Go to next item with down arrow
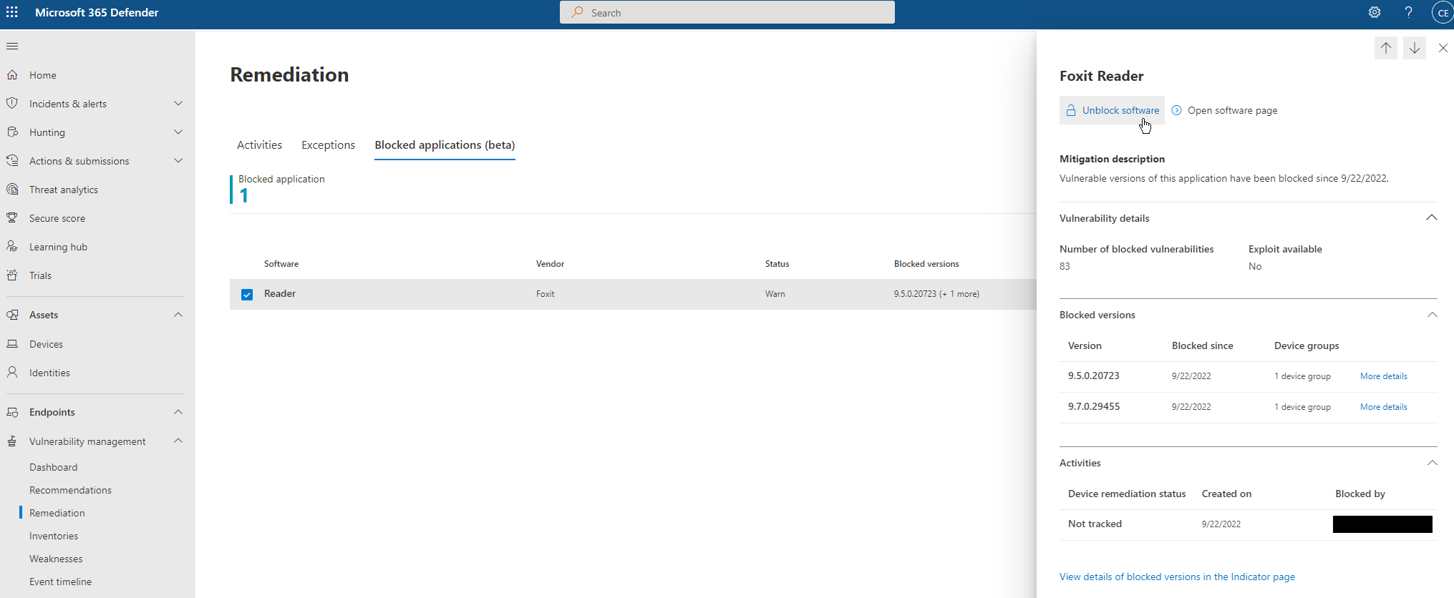This screenshot has height=598, width=1454. (1414, 48)
